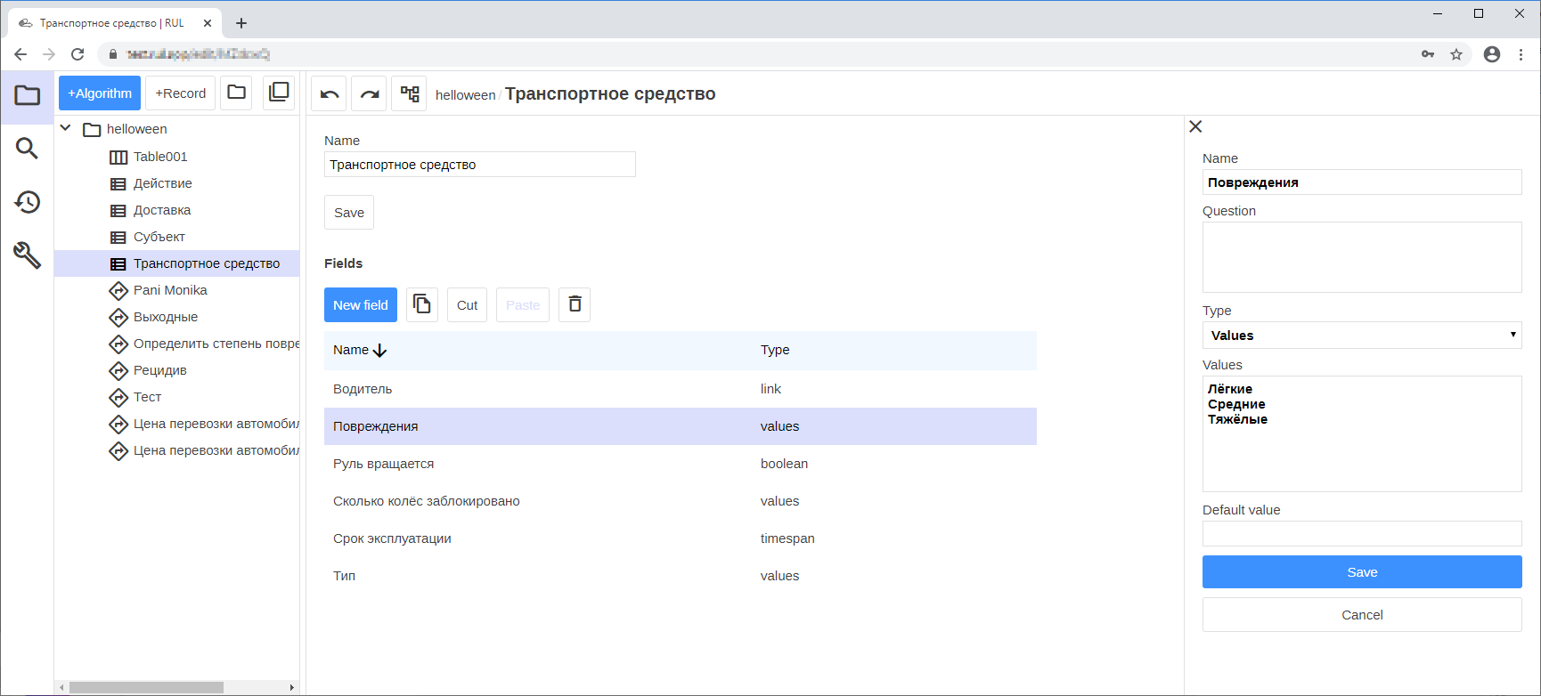The width and height of the screenshot is (1541, 696).
Task: Click the undo arrow icon
Action: click(329, 93)
